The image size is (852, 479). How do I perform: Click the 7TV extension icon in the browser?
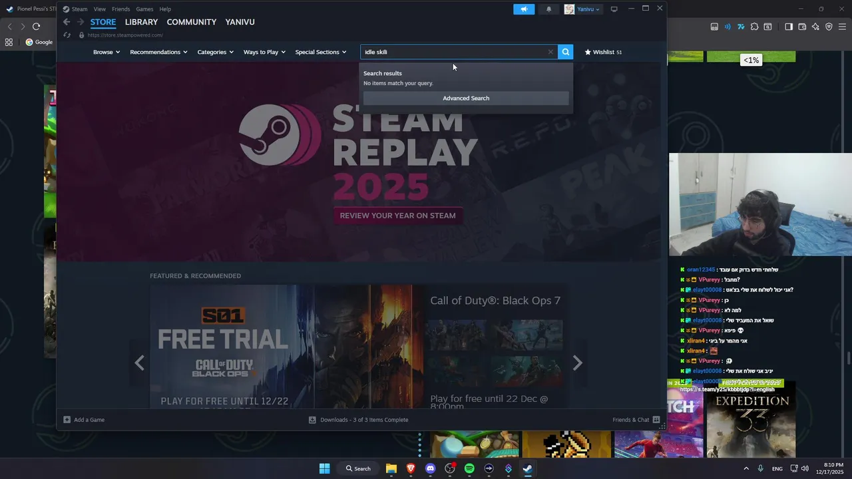(x=741, y=27)
